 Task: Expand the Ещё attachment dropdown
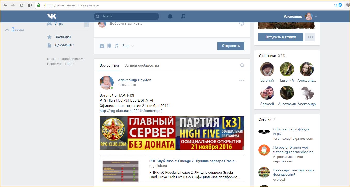click(x=128, y=46)
